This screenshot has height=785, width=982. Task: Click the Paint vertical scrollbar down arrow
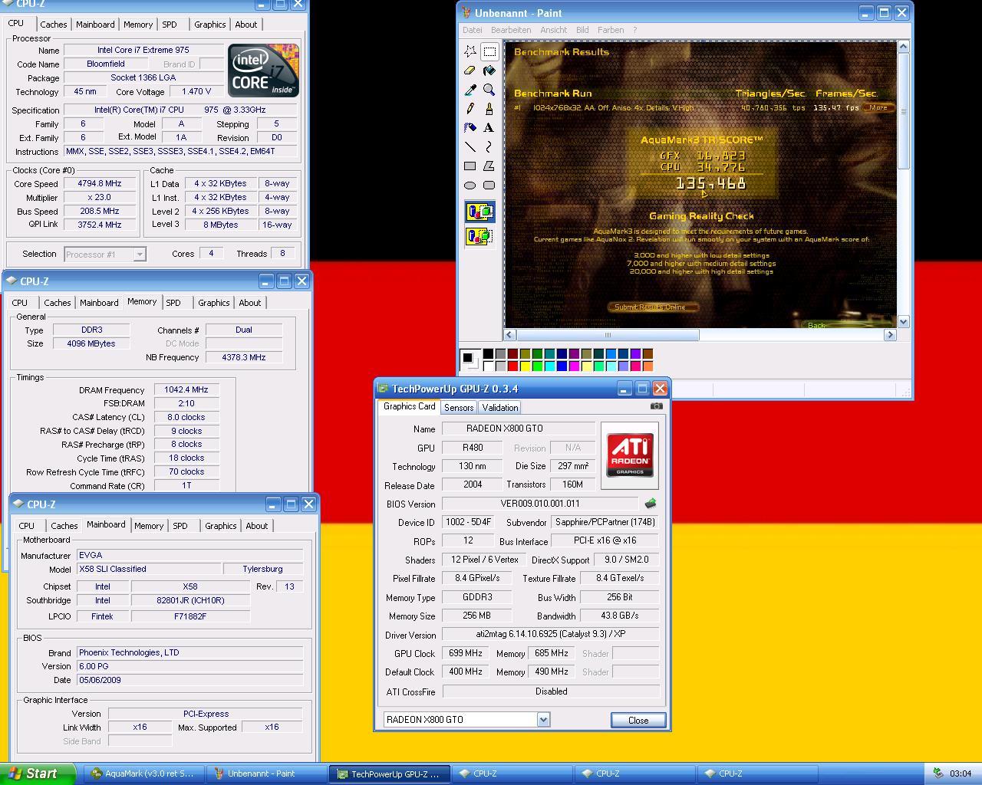coord(903,322)
